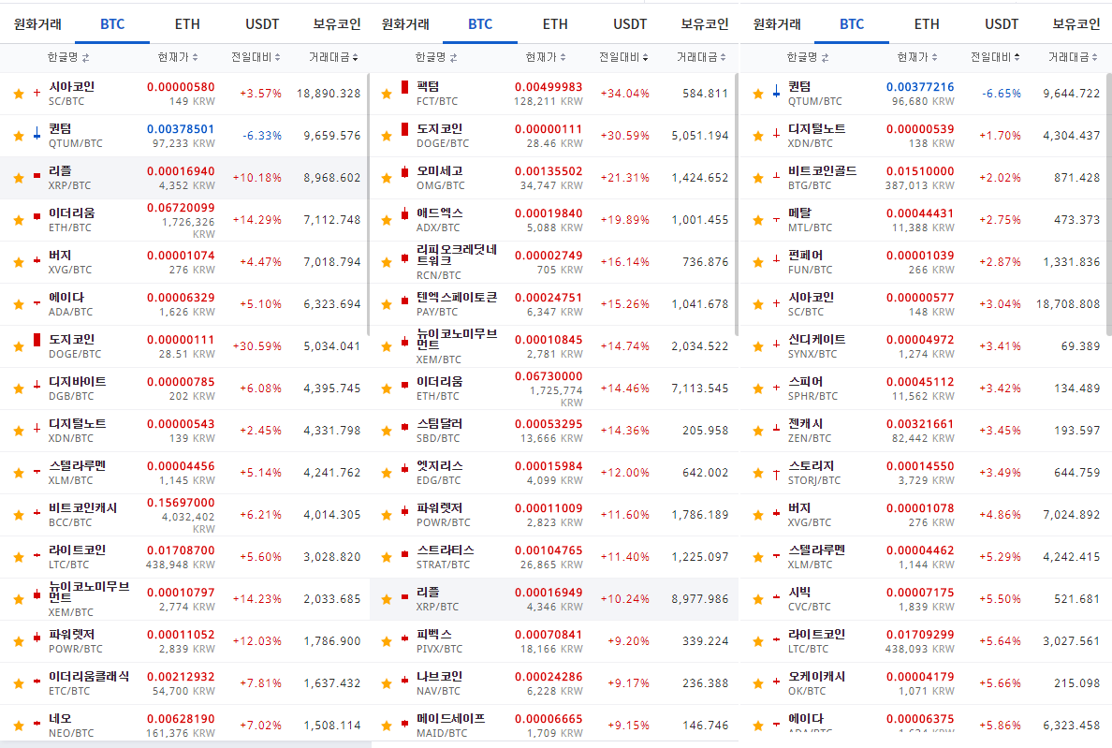
Task: Open USDT tab in panel listing 디지바이트
Action: [x=262, y=24]
